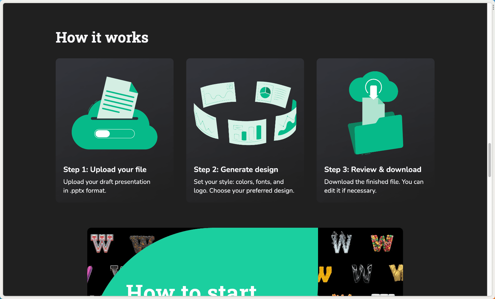Select the Step 3: Review & download heading
Image resolution: width=495 pixels, height=299 pixels.
[372, 169]
